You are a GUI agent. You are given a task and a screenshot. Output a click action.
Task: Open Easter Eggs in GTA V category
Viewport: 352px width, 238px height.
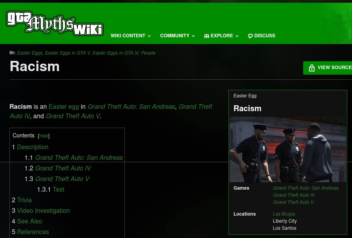click(68, 53)
